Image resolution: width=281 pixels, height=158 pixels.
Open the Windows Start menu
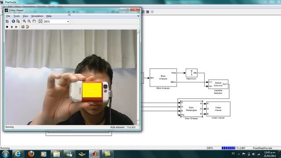point(5,154)
